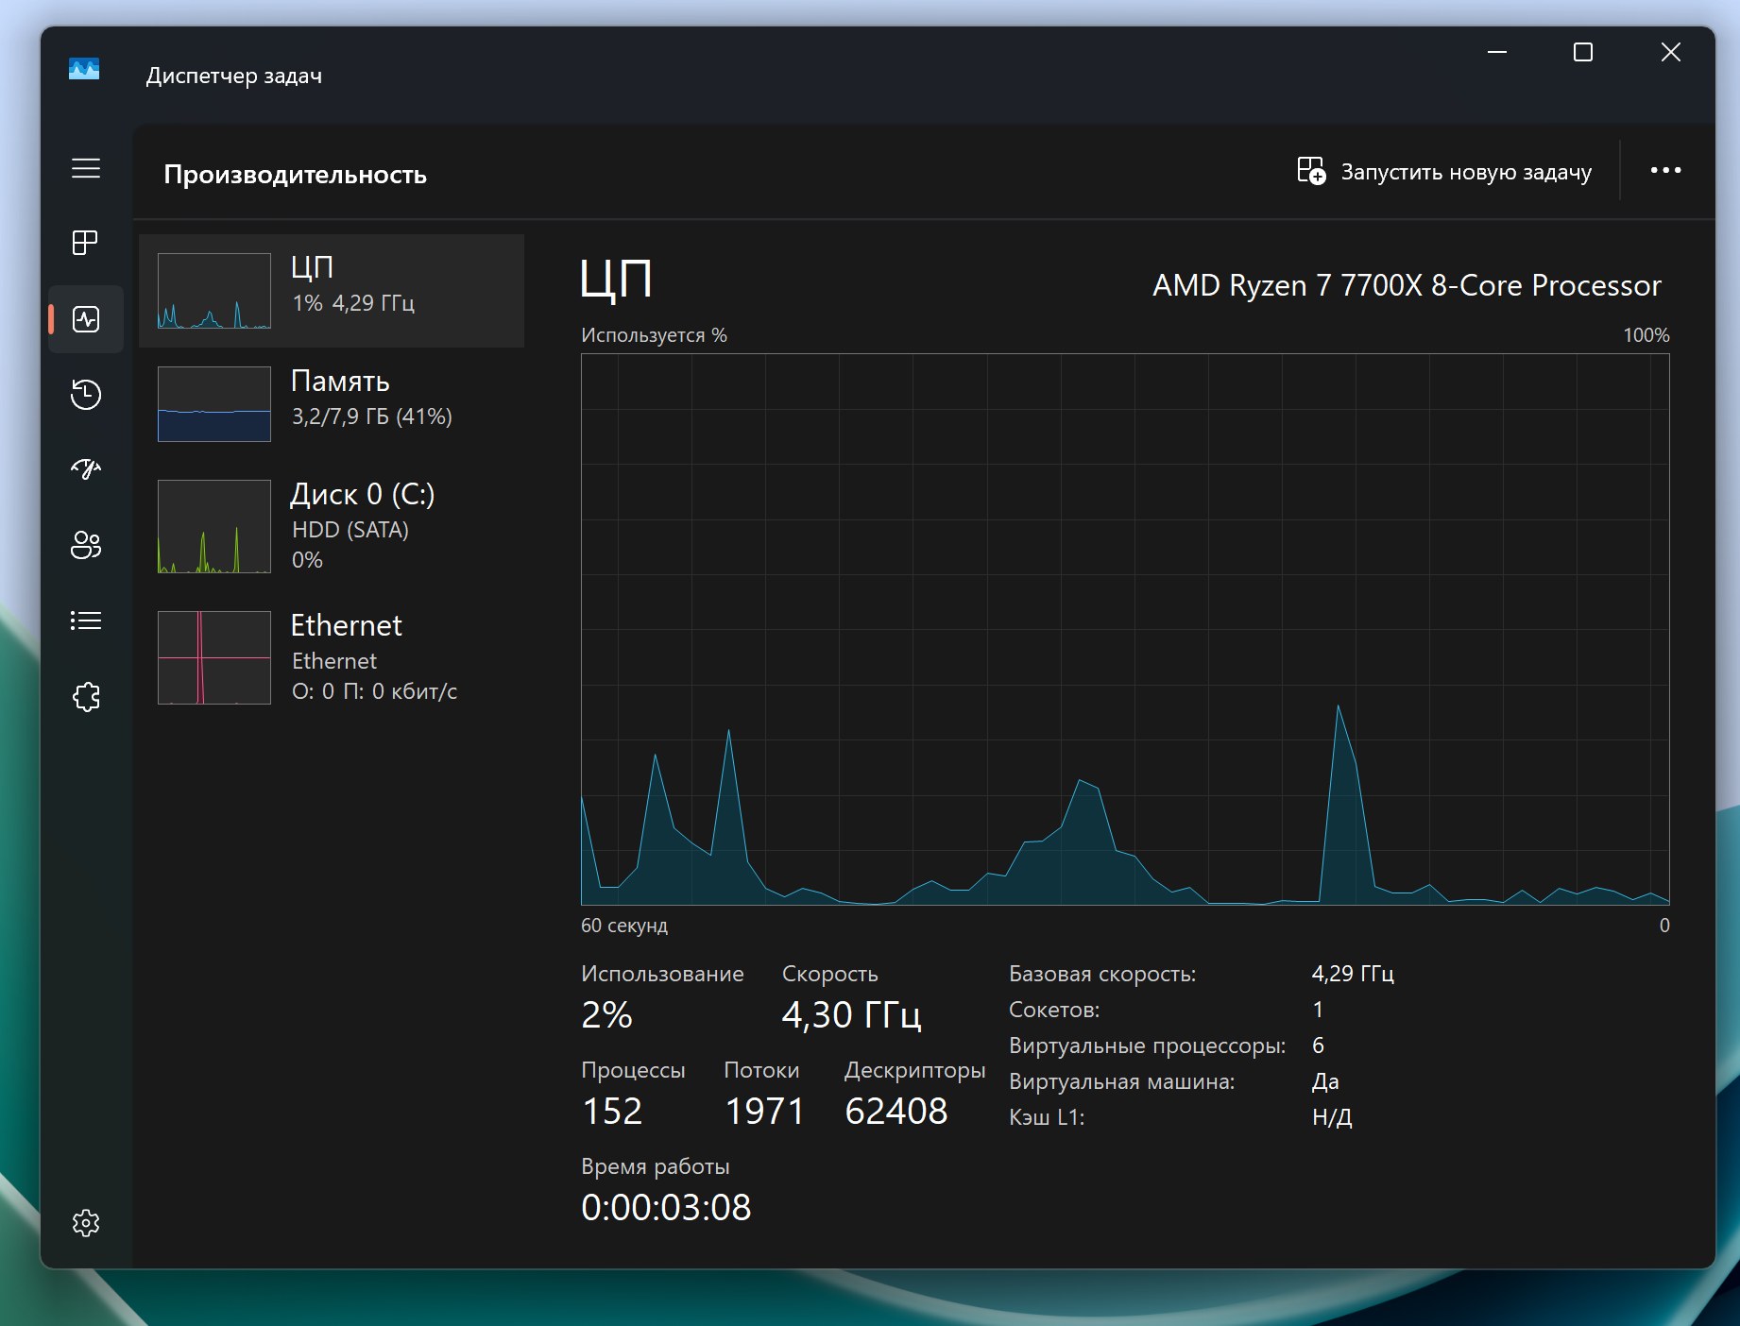
Task: Select the Performance page icon
Action: pyautogui.click(x=86, y=319)
